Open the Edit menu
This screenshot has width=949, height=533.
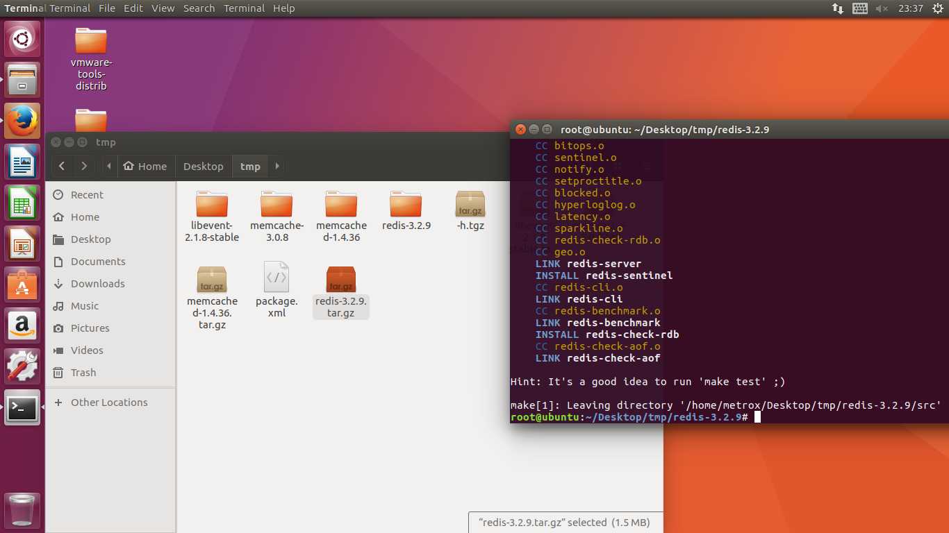133,8
